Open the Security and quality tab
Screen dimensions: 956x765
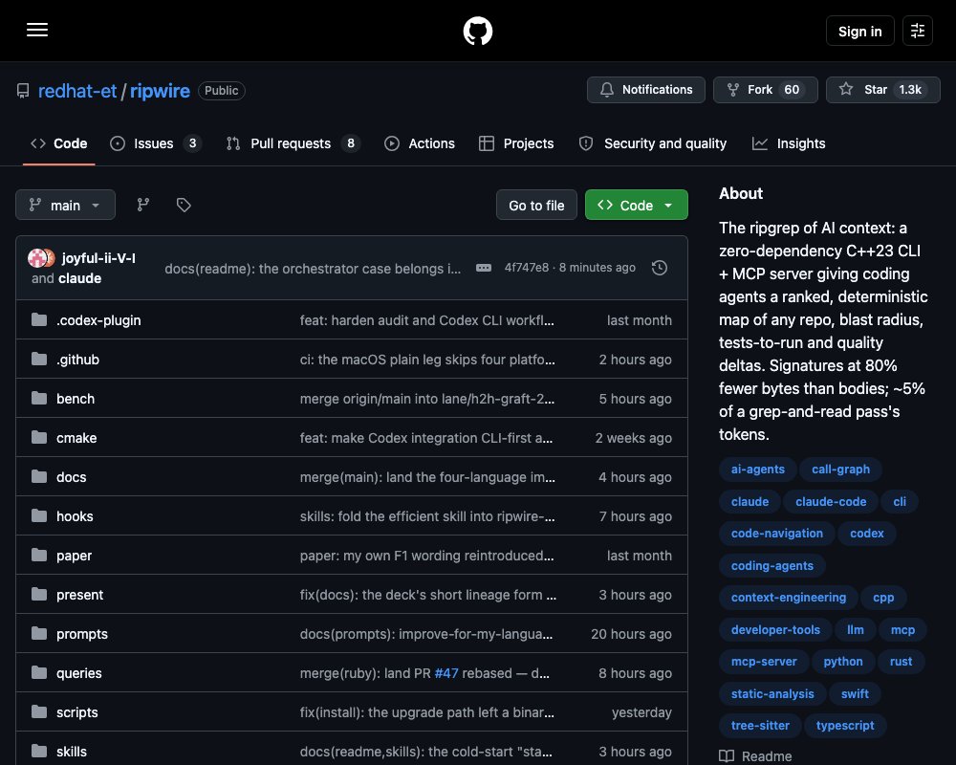point(652,143)
